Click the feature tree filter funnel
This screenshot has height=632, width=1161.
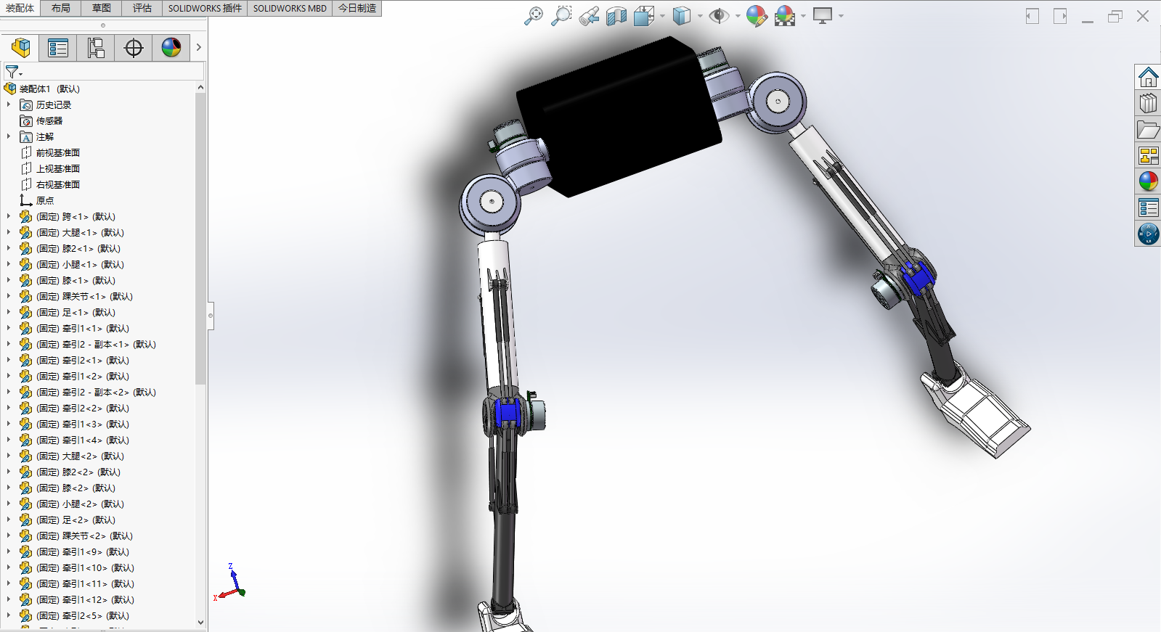pos(13,72)
